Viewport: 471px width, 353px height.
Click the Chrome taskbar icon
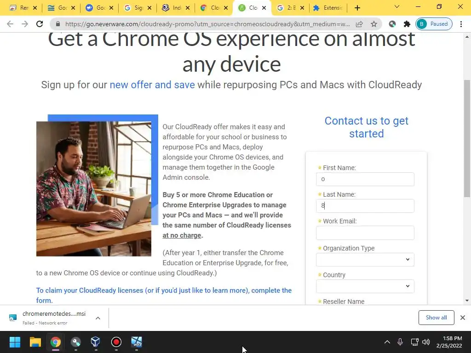(56, 342)
